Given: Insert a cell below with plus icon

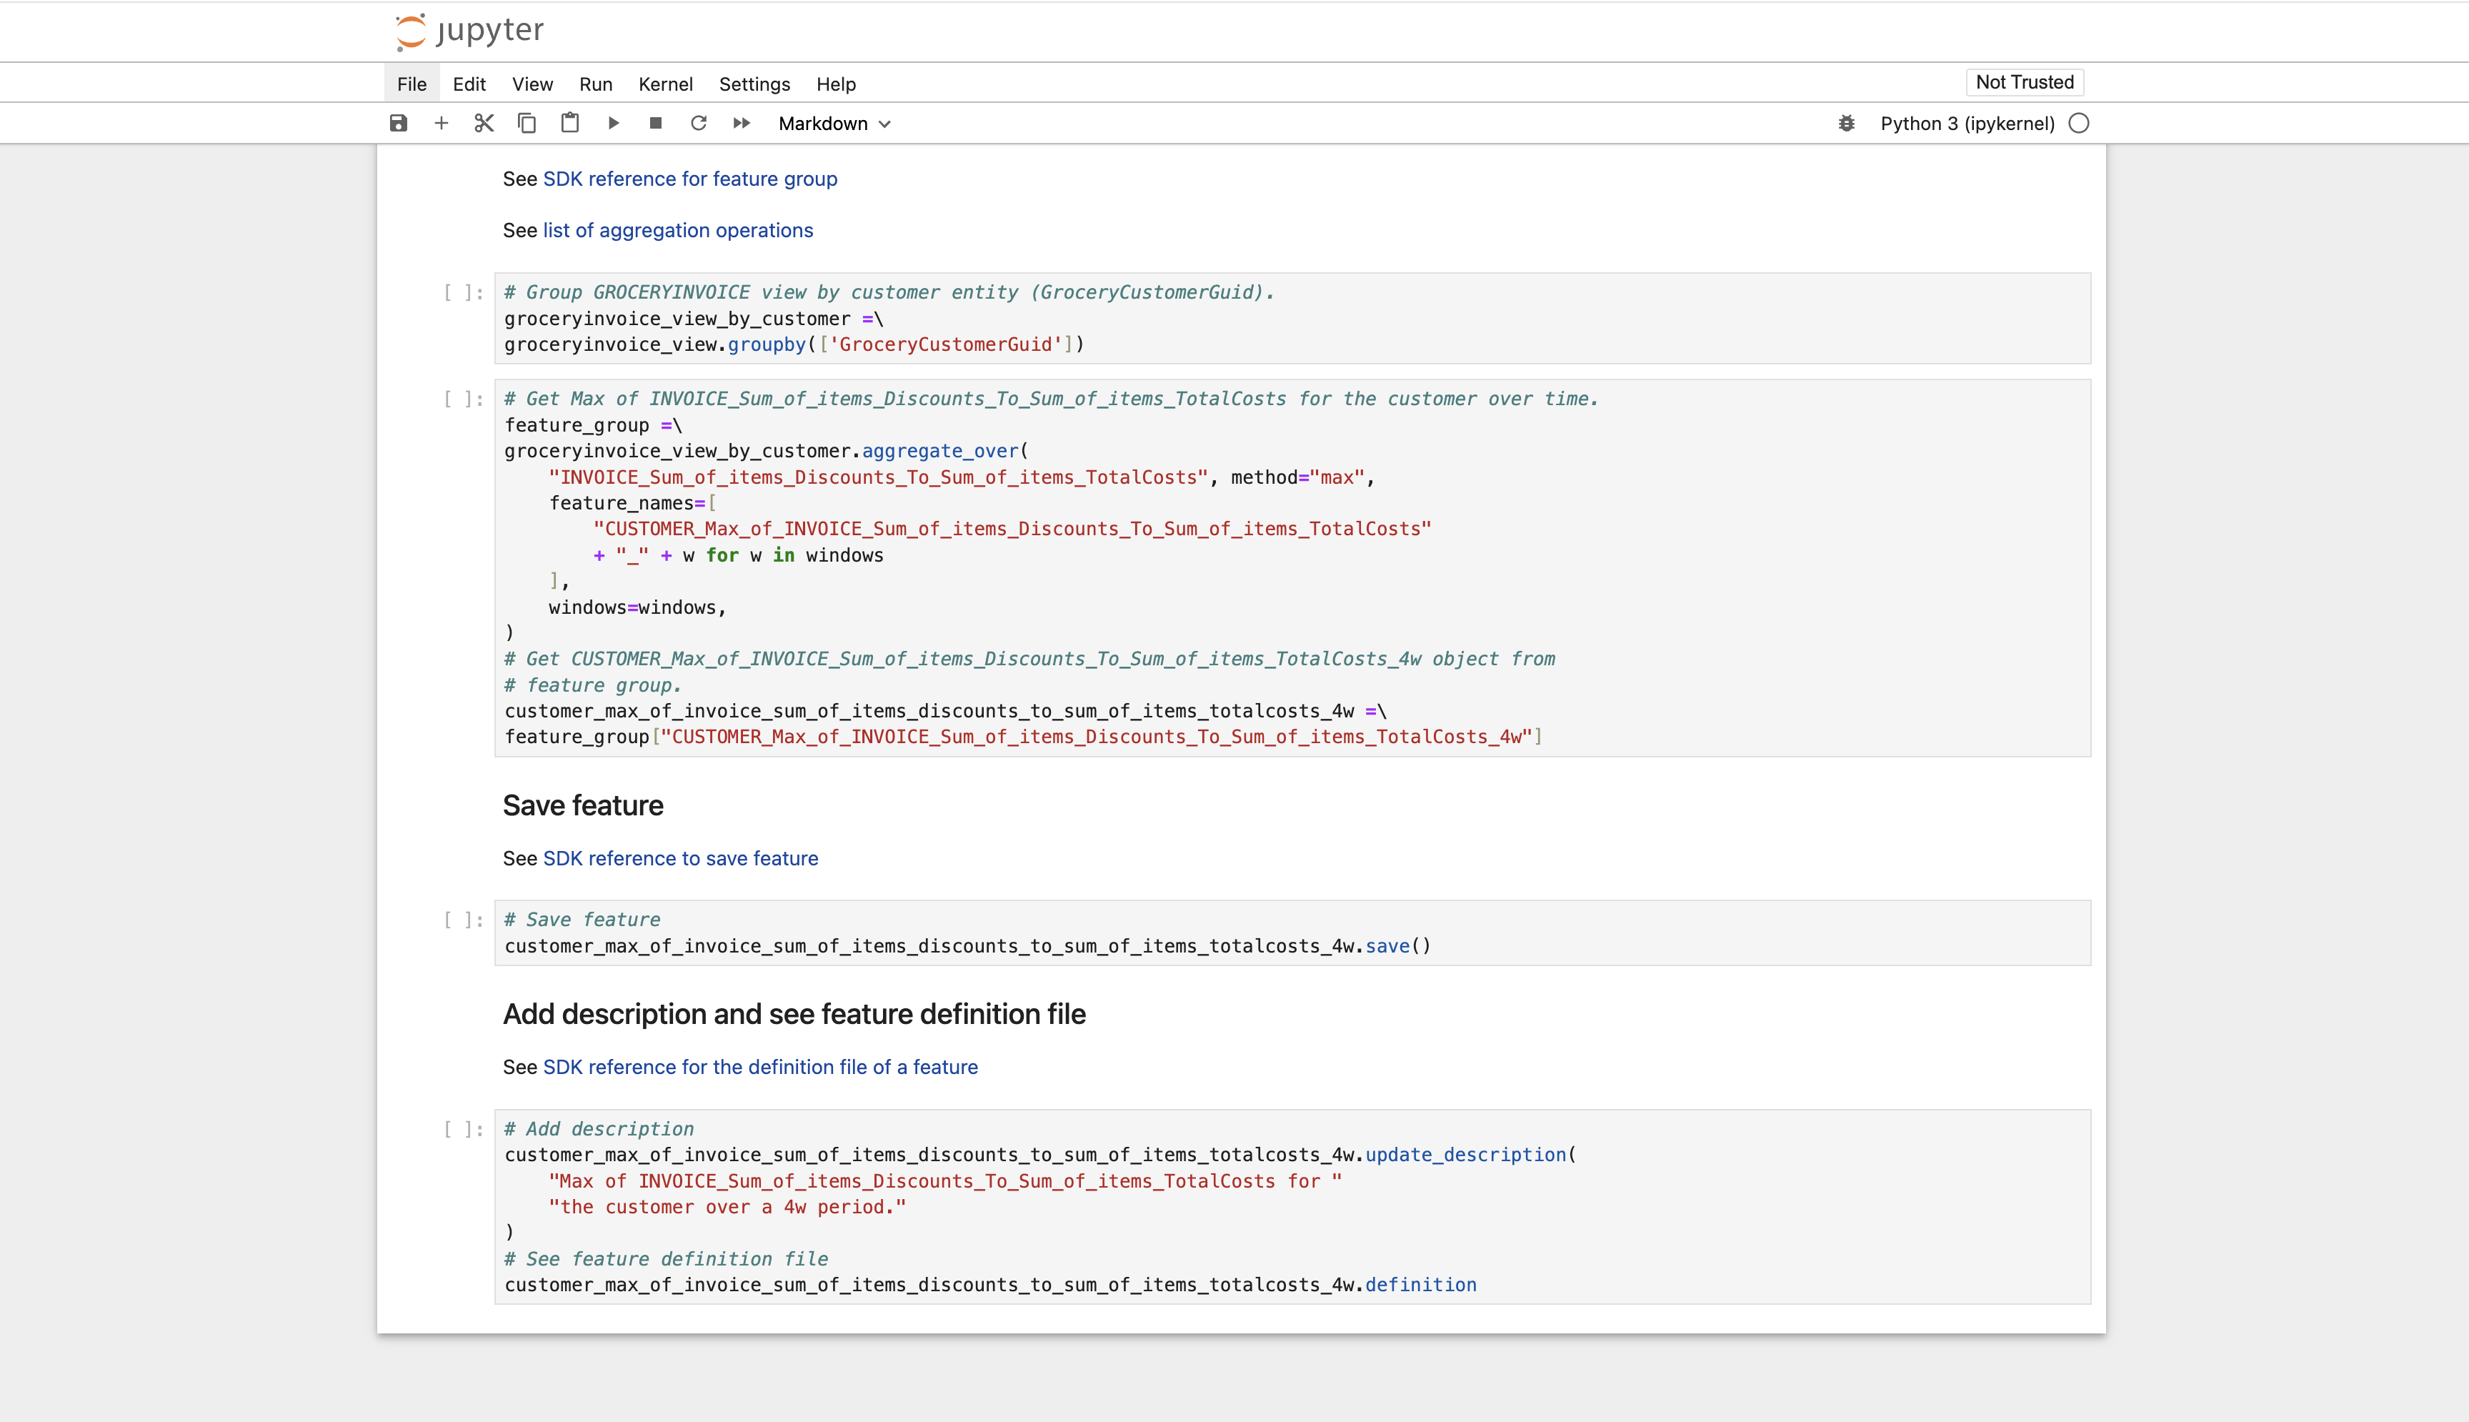Looking at the screenshot, I should tap(442, 123).
